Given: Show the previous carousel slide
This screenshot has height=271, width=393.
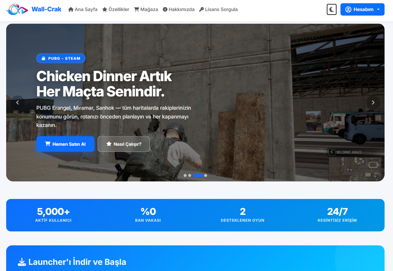Looking at the screenshot, I should pyautogui.click(x=18, y=103).
